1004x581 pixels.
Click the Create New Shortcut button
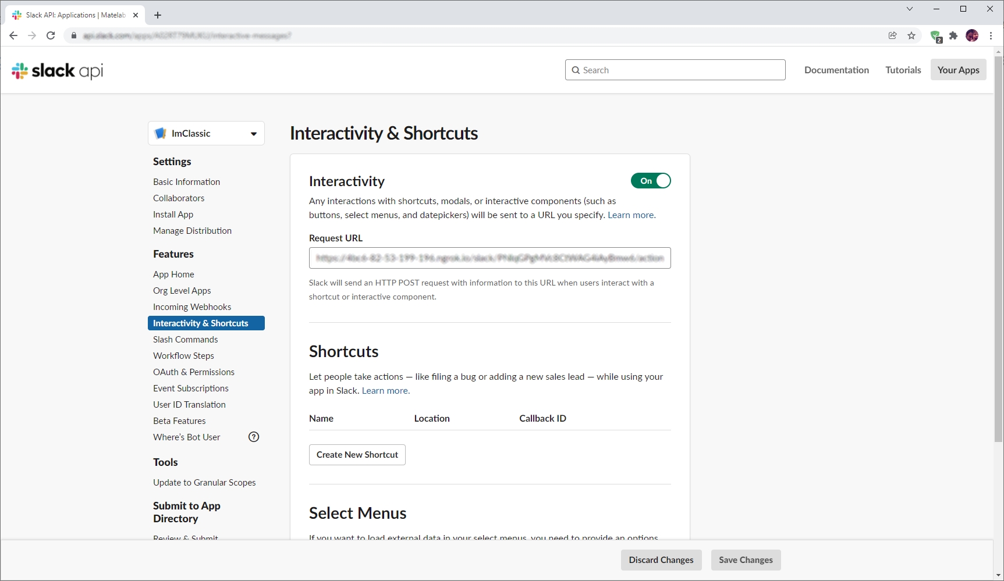pyautogui.click(x=357, y=455)
